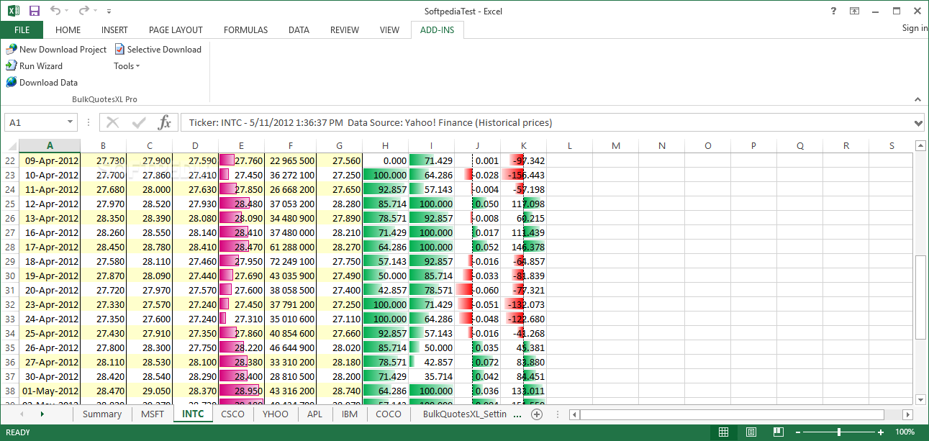
Task: Open the Name Box dropdown arrow
Action: (71, 123)
